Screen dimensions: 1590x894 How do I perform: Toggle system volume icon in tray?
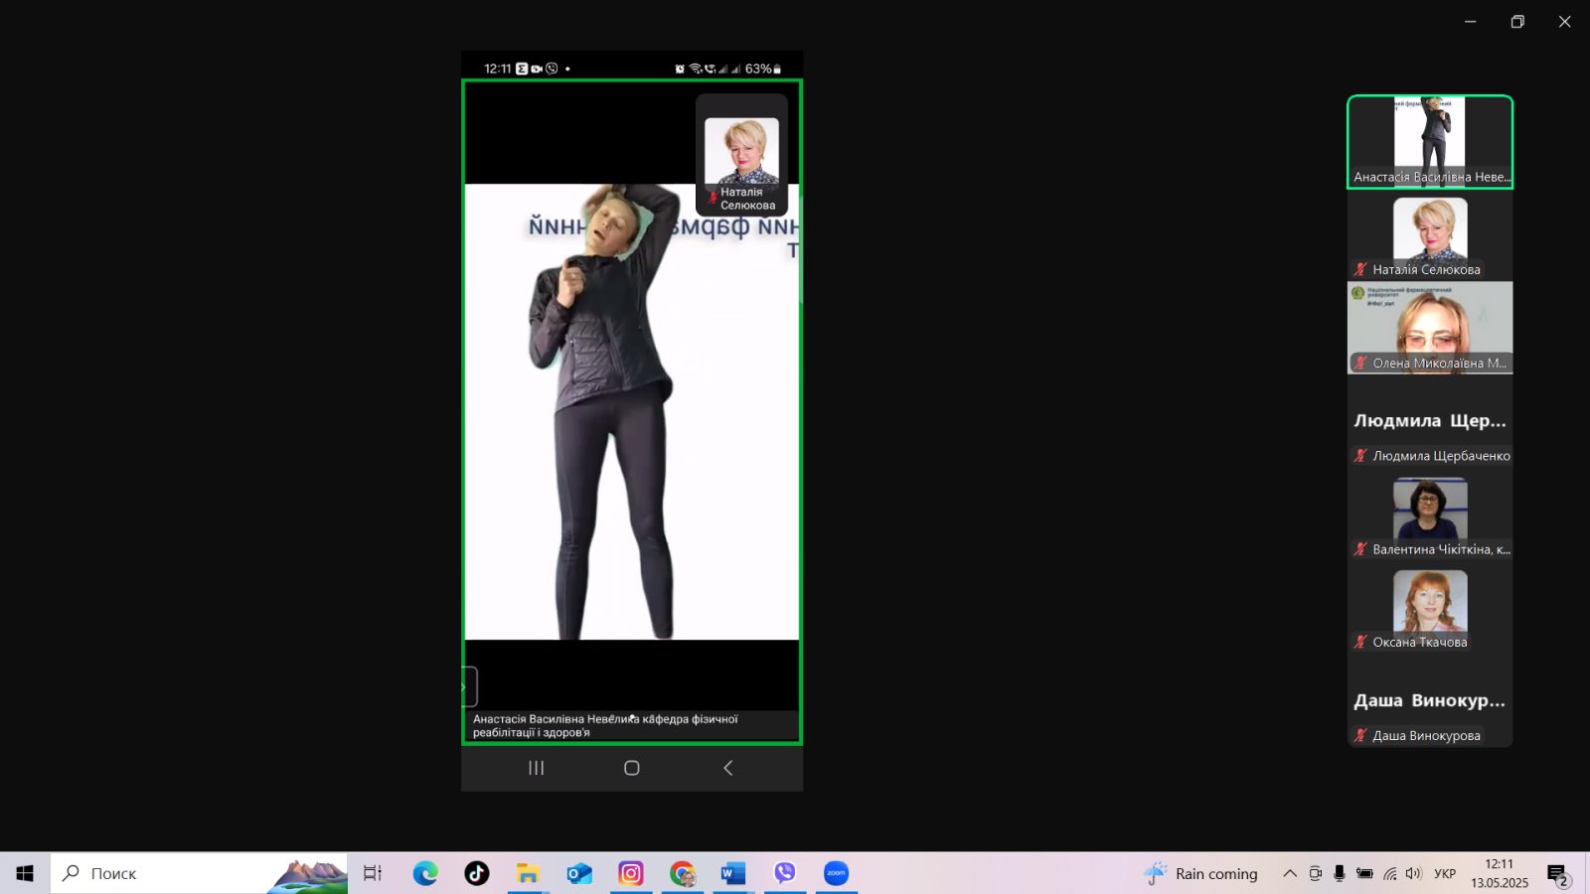[1413, 873]
